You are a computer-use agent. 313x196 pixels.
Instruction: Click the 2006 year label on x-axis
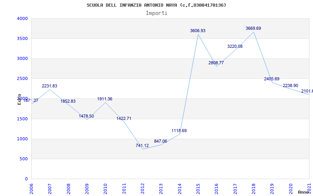[31, 189]
